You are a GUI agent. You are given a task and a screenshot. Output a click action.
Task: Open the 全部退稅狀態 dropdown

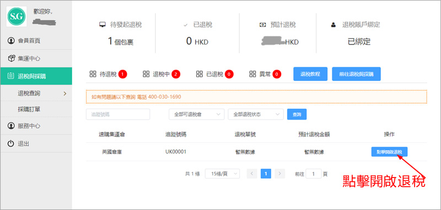[256, 115]
